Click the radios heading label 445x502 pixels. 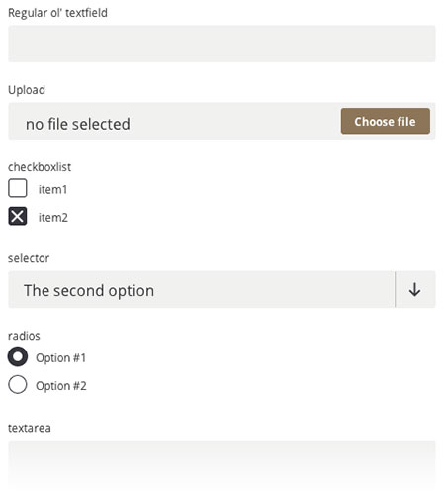click(24, 336)
